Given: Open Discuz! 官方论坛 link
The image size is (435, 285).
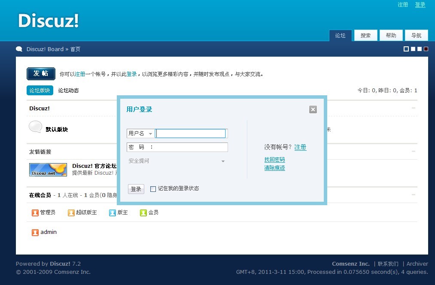Looking at the screenshot, I should coord(94,166).
